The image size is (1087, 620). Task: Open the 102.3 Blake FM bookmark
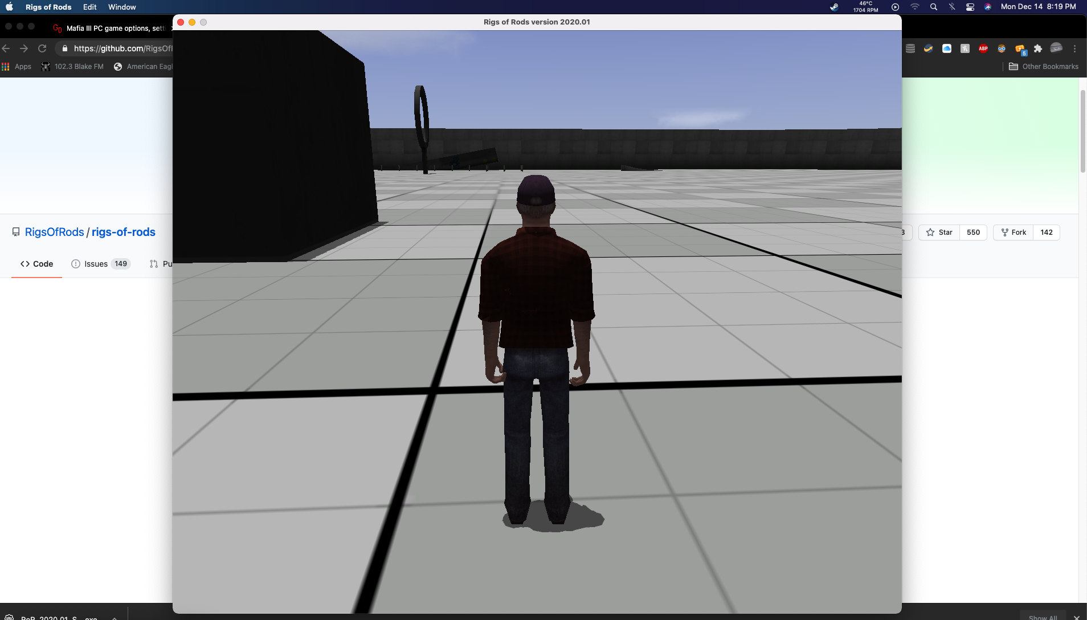(x=72, y=67)
